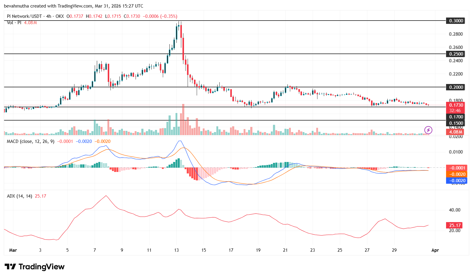Image resolution: width=473 pixels, height=278 pixels.
Task: Click the red 4.08M volume tag
Action: click(456, 132)
